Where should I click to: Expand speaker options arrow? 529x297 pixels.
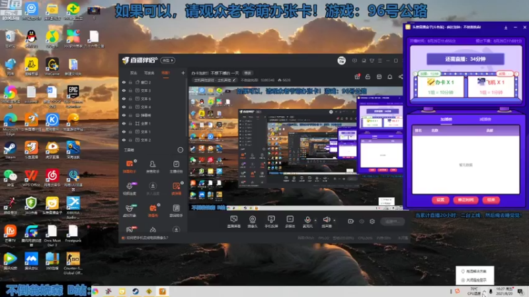pyautogui.click(x=335, y=220)
